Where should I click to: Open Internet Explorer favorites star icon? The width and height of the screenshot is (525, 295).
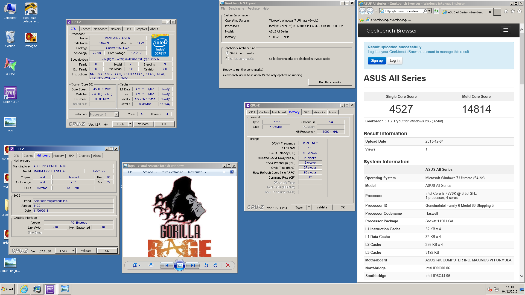pyautogui.click(x=513, y=11)
